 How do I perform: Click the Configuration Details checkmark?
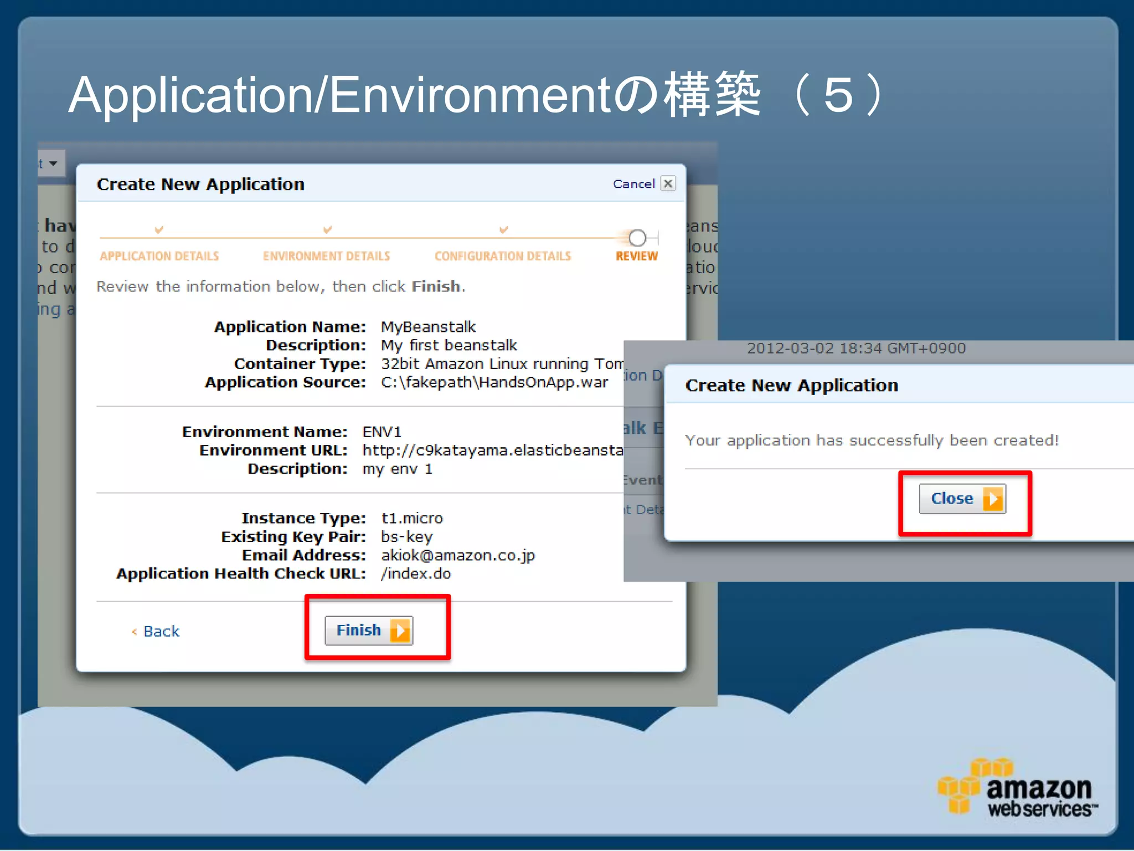[503, 229]
